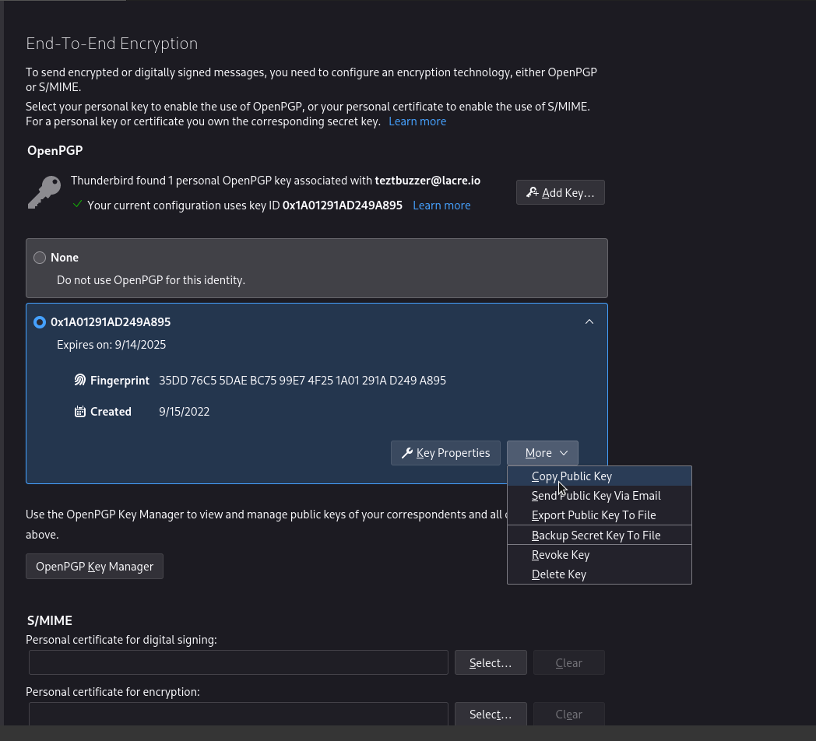Open the OpenPGP Key Manager
The image size is (816, 741).
[x=95, y=566]
